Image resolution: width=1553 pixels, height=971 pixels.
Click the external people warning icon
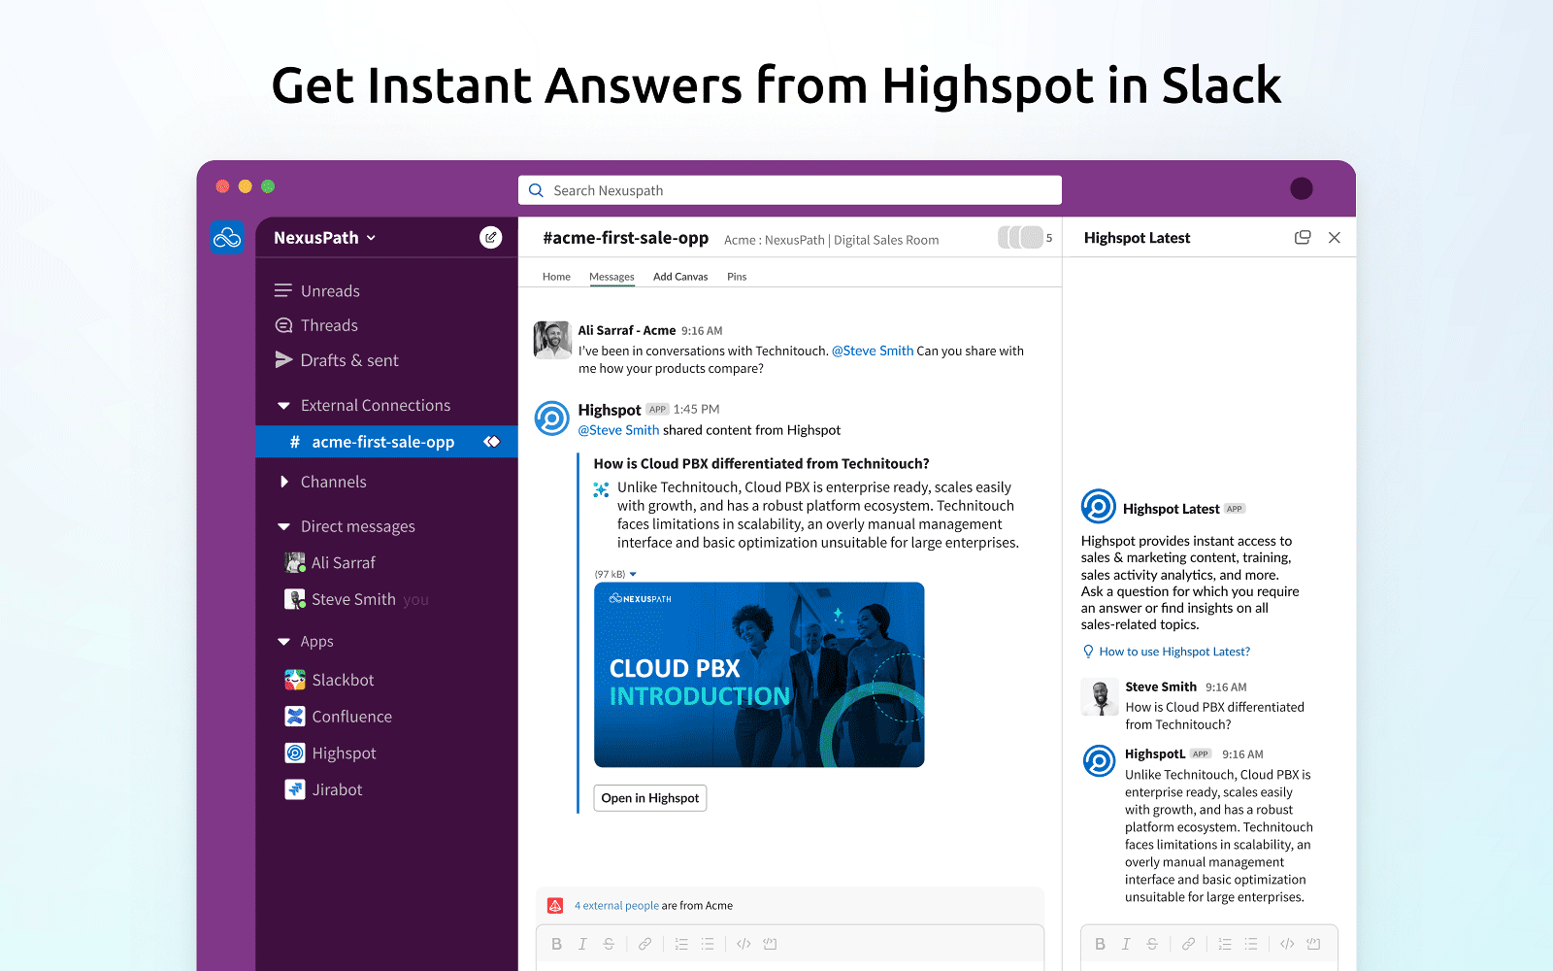pos(555,906)
